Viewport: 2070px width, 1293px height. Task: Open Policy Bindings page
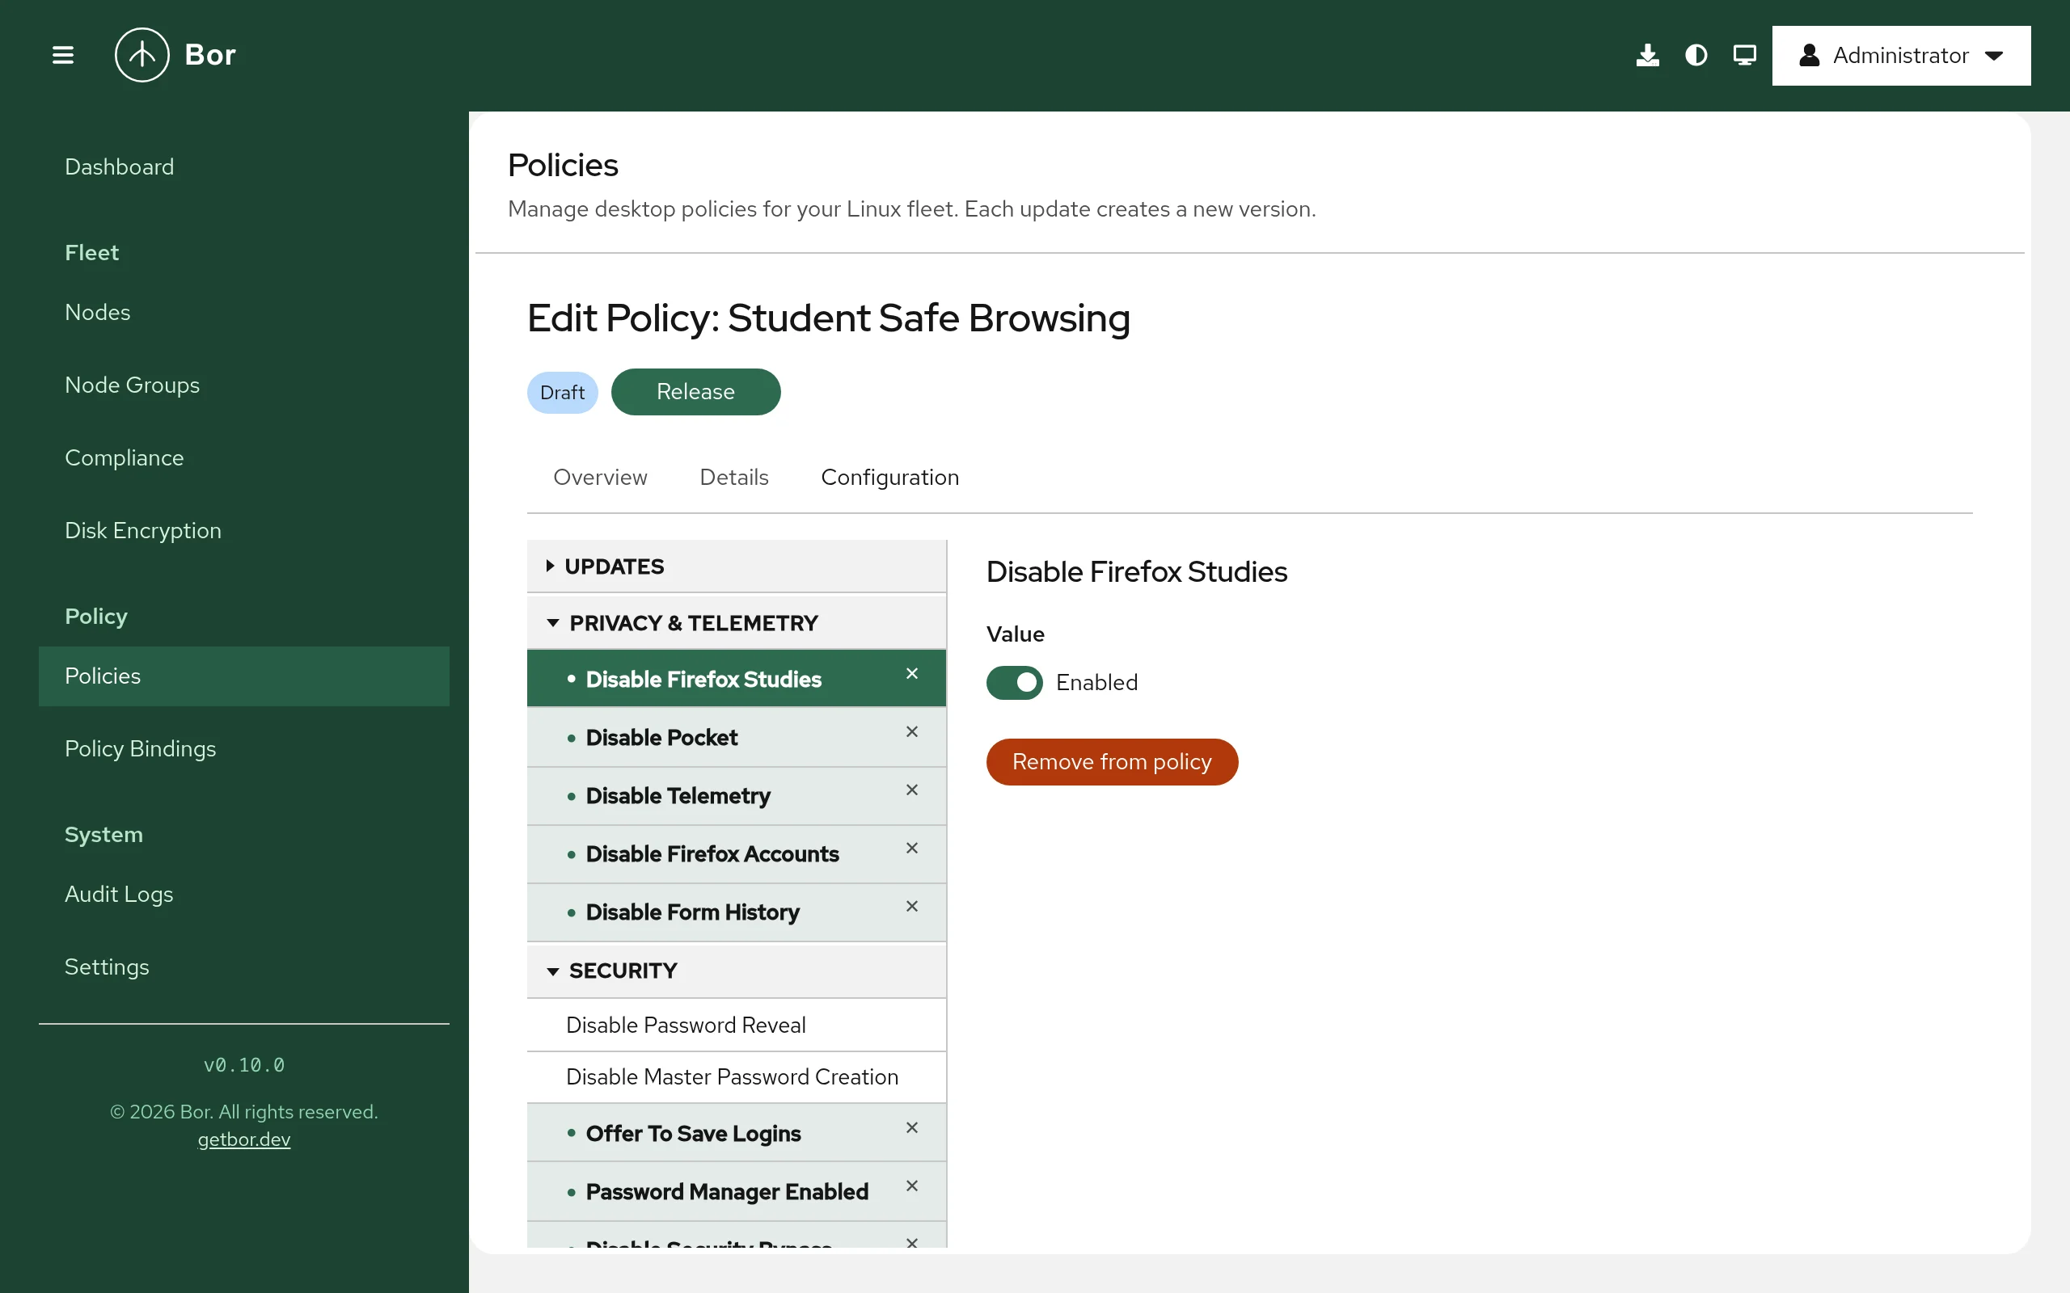[x=243, y=748]
